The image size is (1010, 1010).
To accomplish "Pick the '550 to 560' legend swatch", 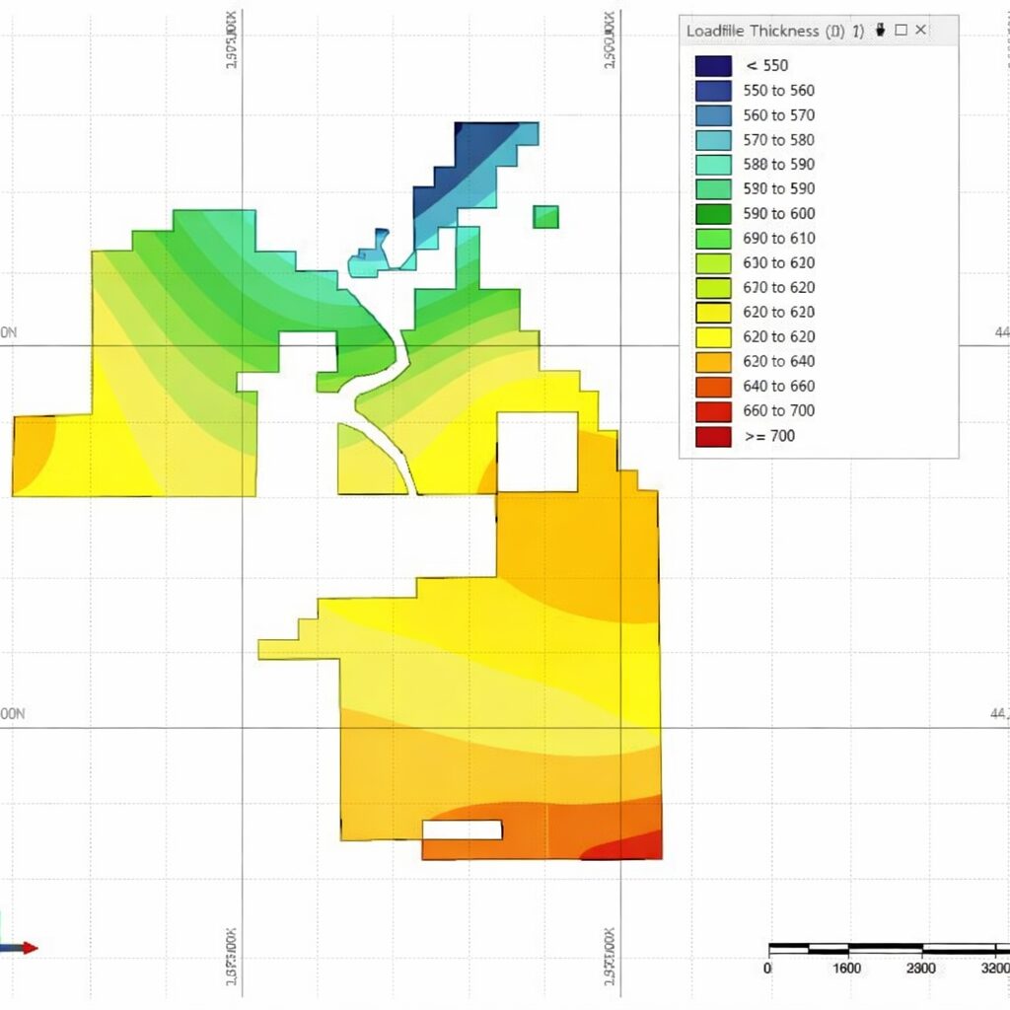I will pyautogui.click(x=713, y=91).
